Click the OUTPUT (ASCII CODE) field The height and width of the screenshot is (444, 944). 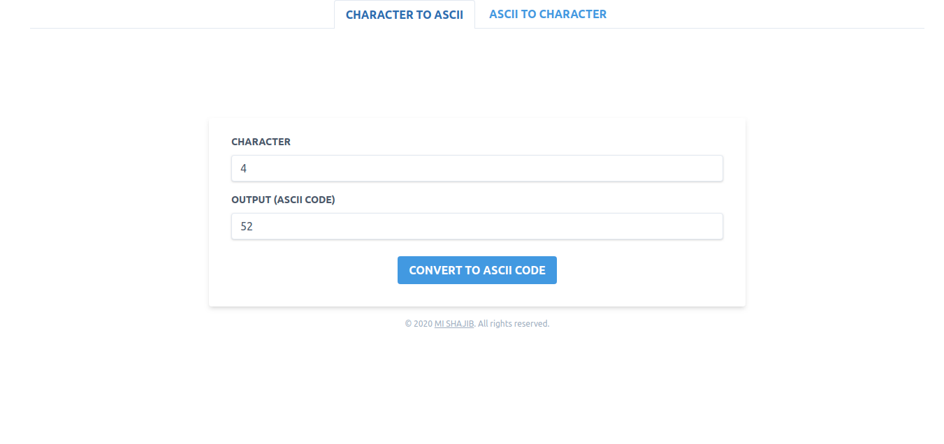[x=477, y=226]
